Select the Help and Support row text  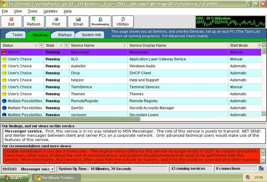coord(144,80)
